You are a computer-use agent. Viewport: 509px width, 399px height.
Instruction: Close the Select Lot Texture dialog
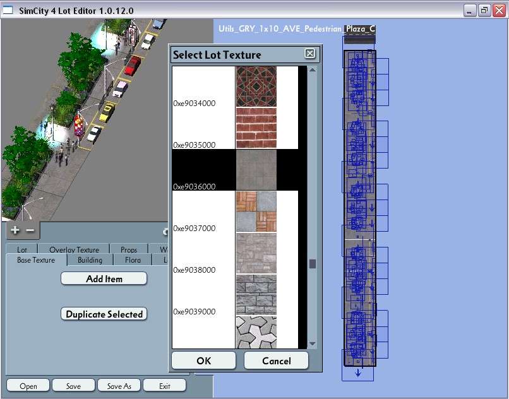pos(310,54)
